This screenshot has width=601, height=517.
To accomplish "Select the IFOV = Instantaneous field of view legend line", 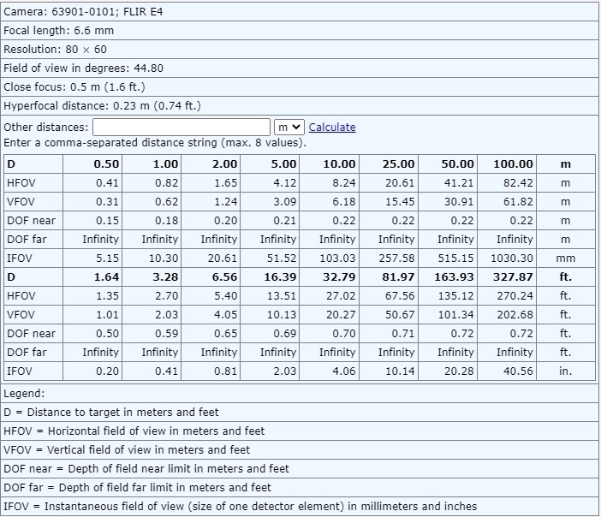I will coord(240,506).
